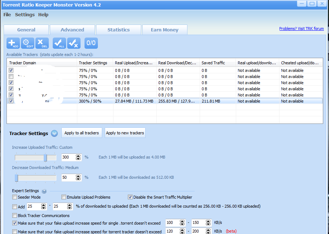Click spinner of second Add 25 field
329x234 pixels.
[x=69, y=207]
